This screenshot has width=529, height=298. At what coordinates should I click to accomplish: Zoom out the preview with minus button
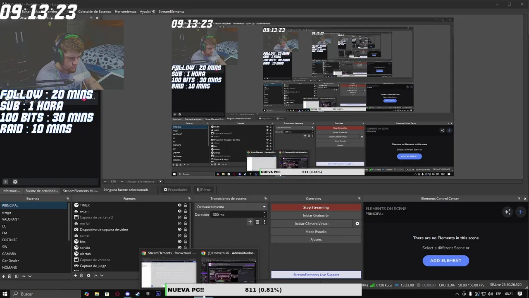point(105,181)
